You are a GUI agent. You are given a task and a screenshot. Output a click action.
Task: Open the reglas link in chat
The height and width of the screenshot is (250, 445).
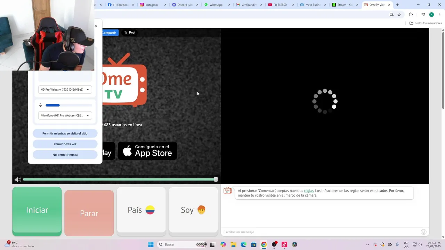click(309, 191)
